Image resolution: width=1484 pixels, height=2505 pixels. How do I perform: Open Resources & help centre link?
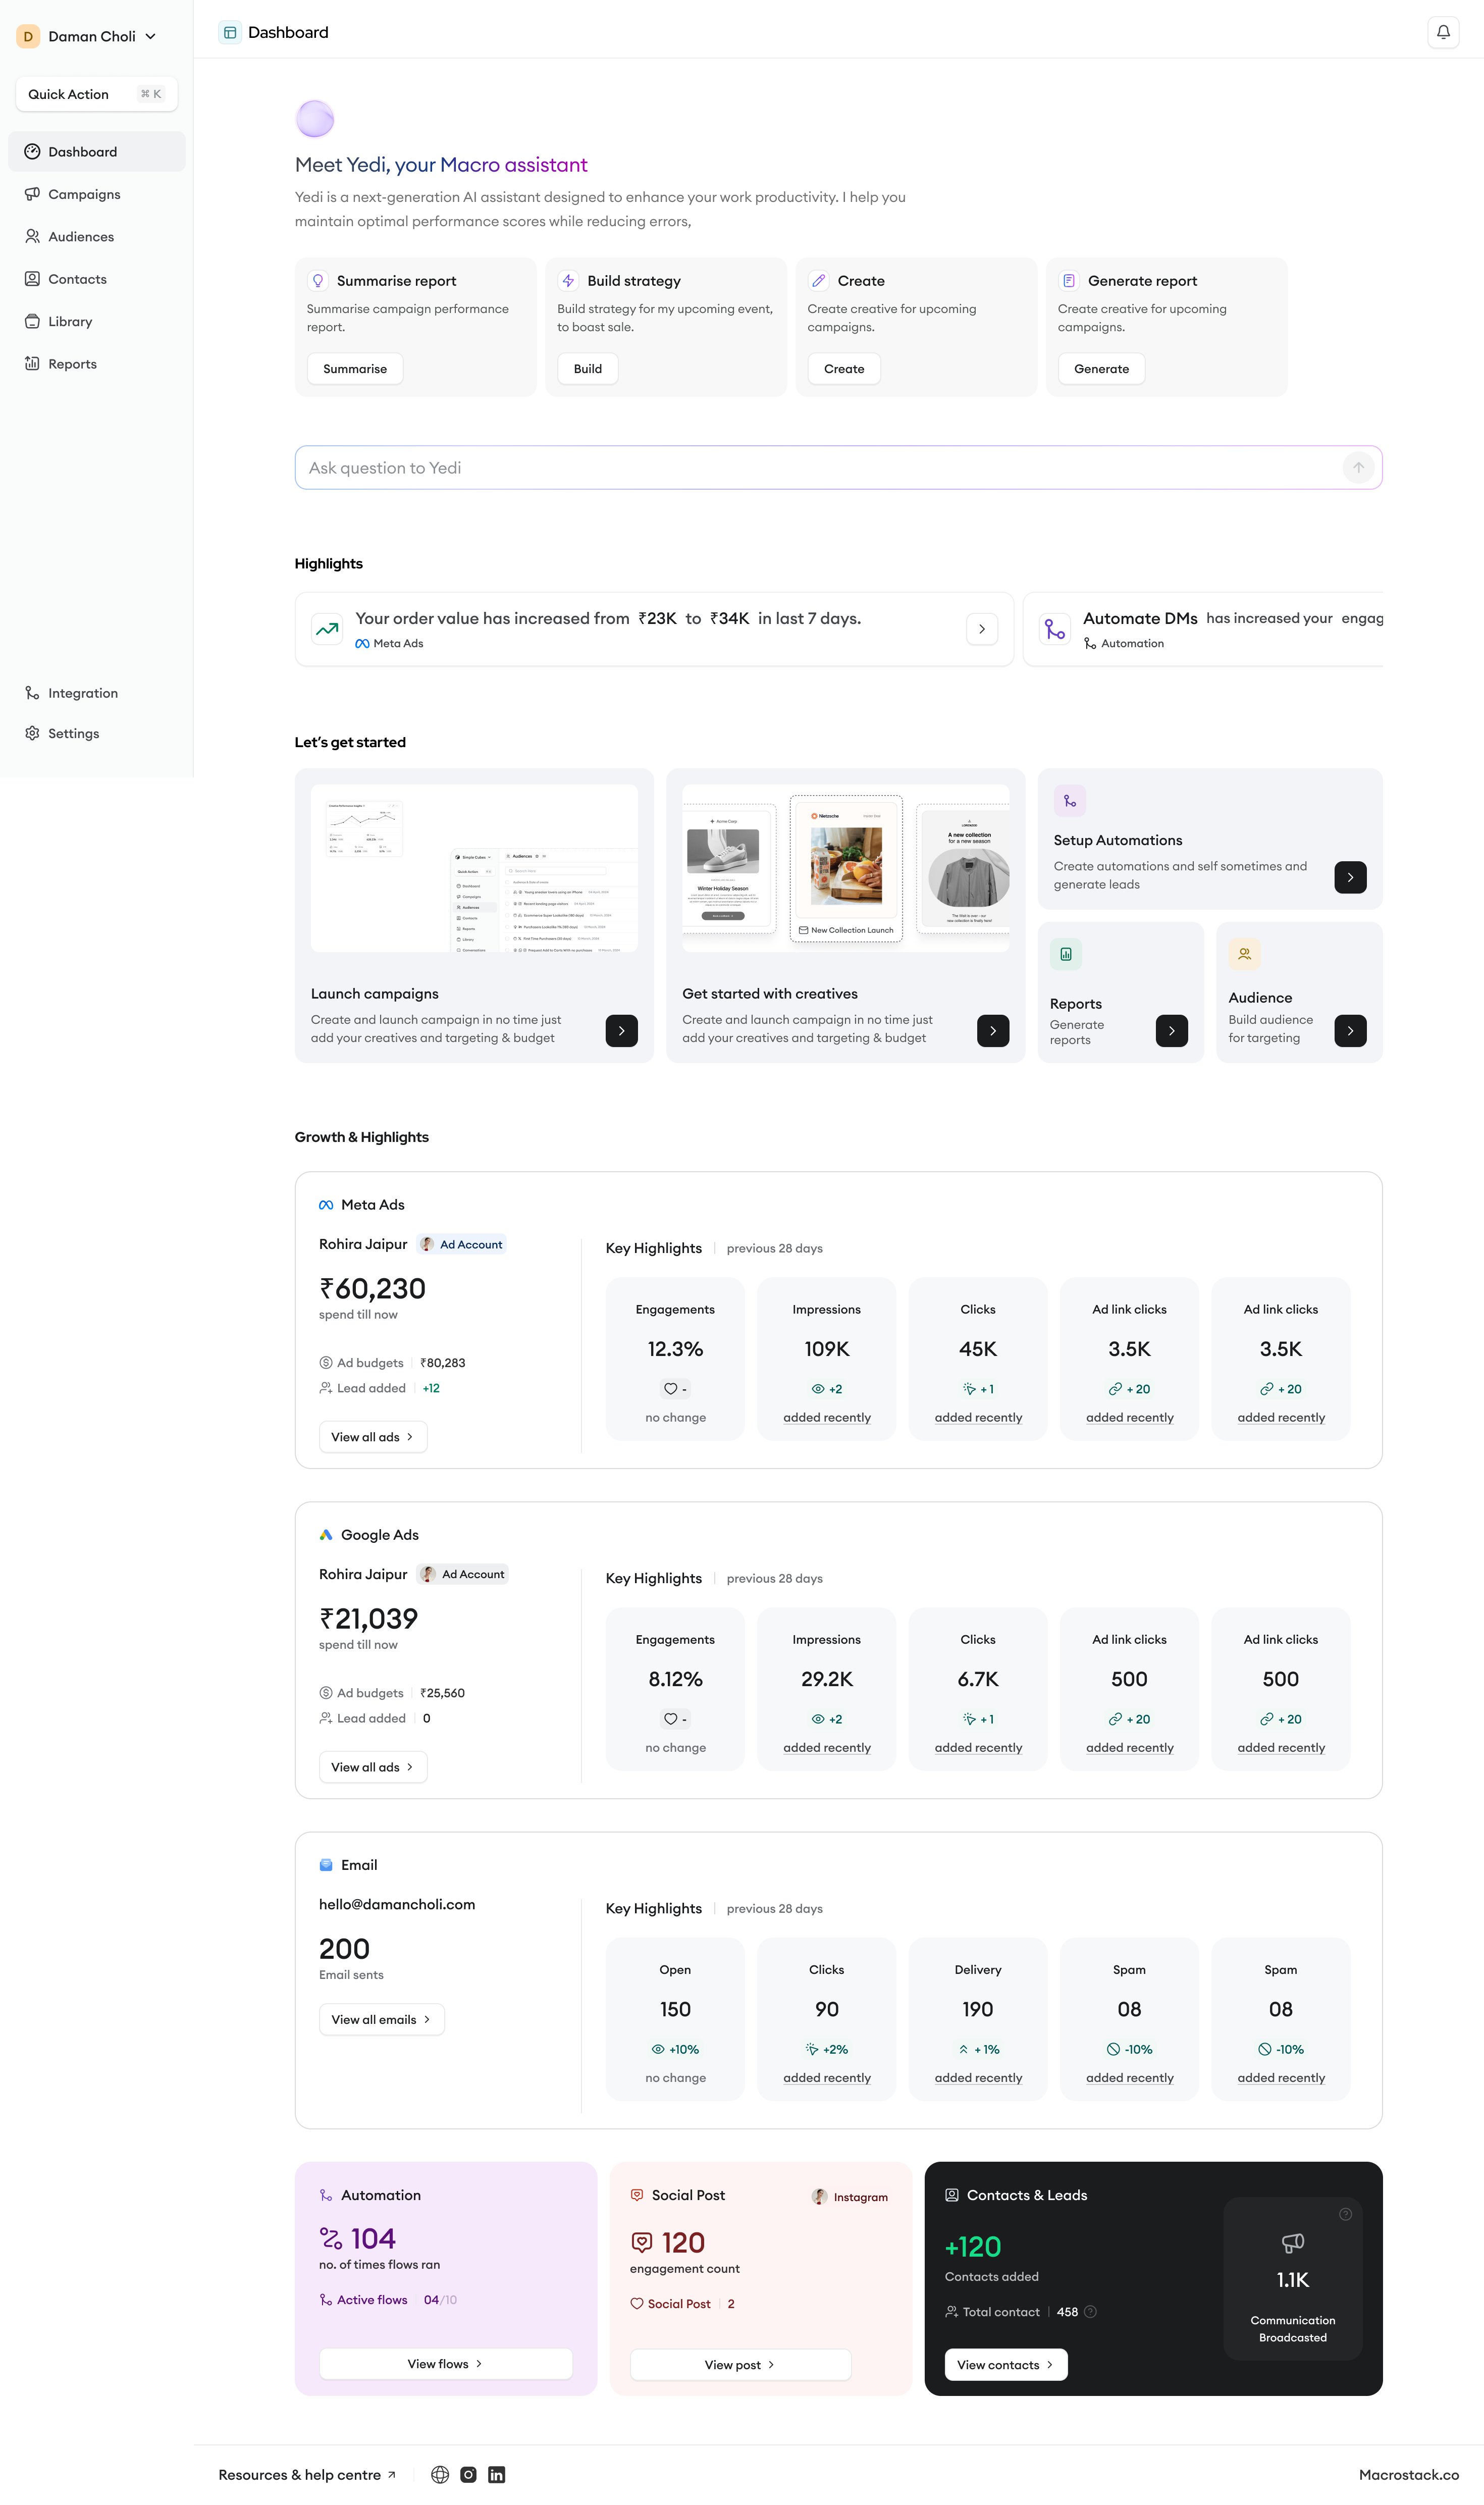point(307,2475)
